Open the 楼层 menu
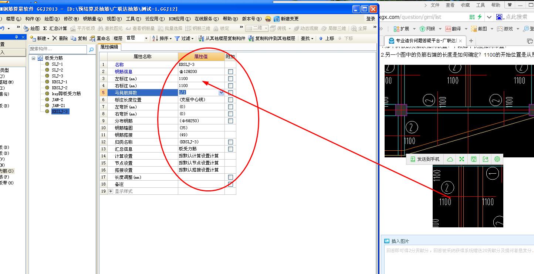The image size is (534, 274). pyautogui.click(x=14, y=19)
